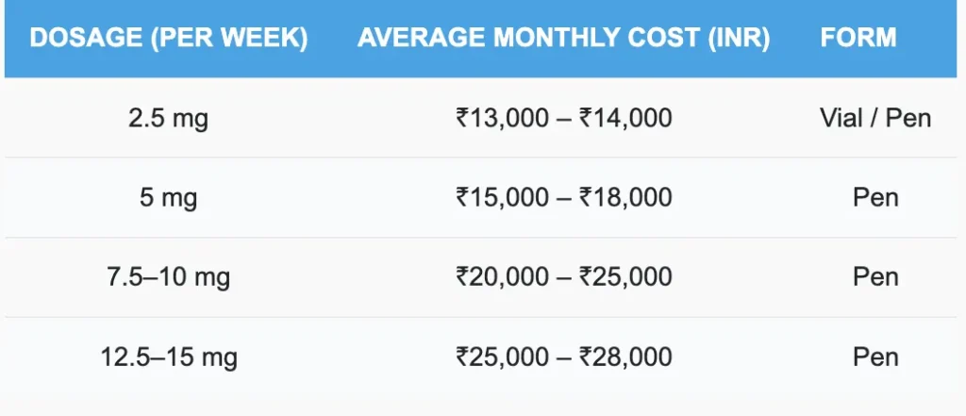Select the Pen form for 12.5–15 mg

(x=875, y=358)
